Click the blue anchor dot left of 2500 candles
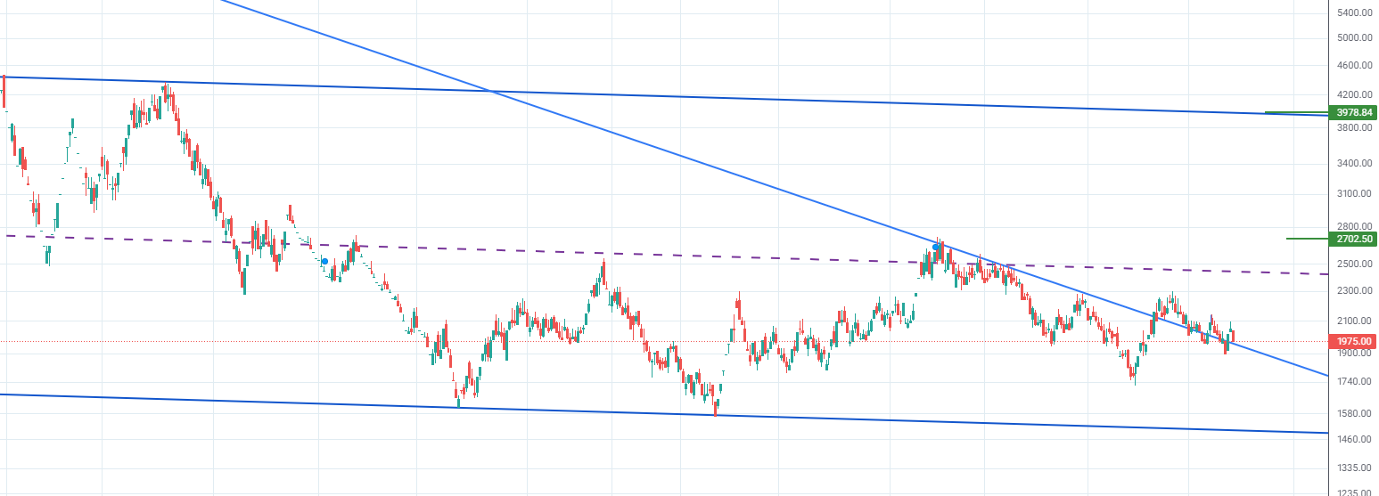 pyautogui.click(x=324, y=261)
